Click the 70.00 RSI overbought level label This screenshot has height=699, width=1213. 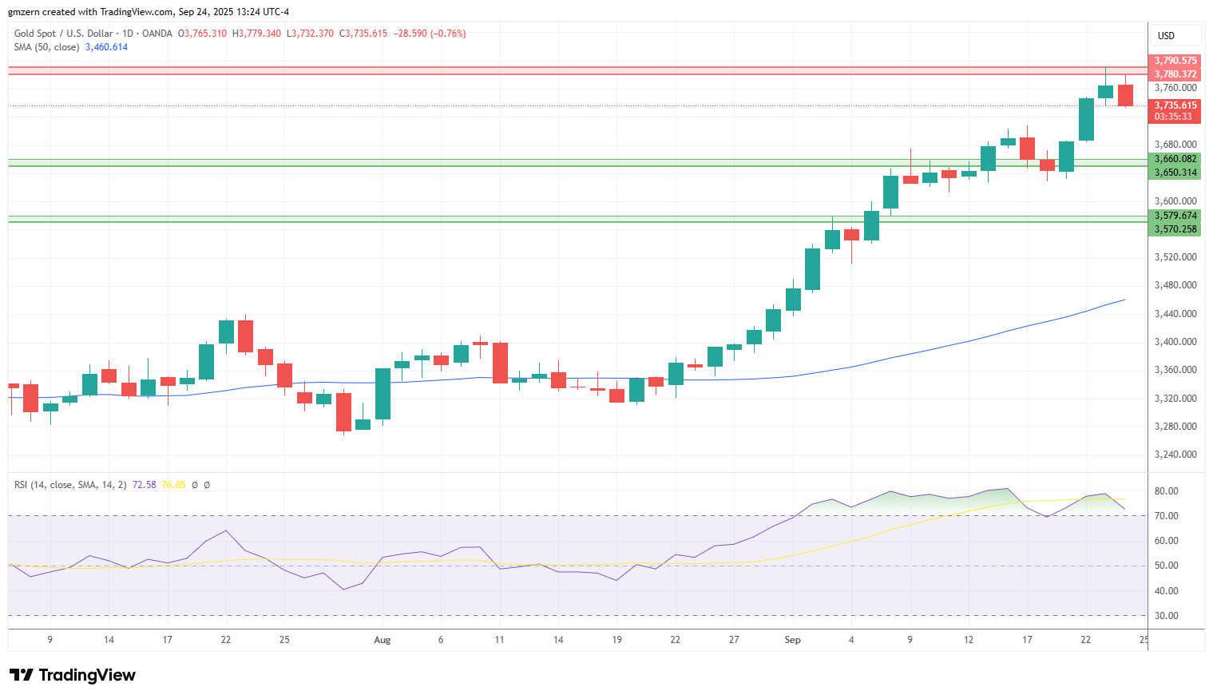tap(1167, 516)
